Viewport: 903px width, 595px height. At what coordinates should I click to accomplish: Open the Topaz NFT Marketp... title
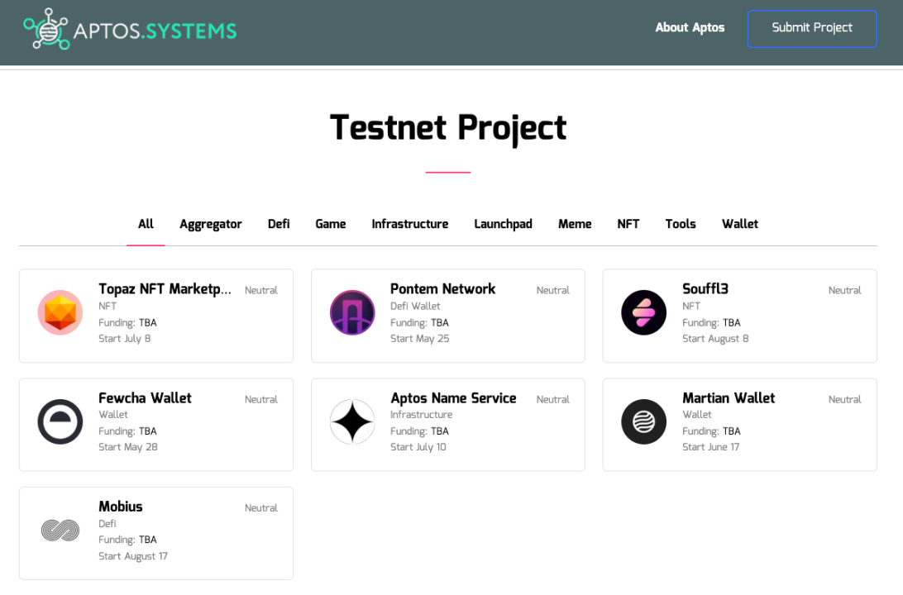165,289
